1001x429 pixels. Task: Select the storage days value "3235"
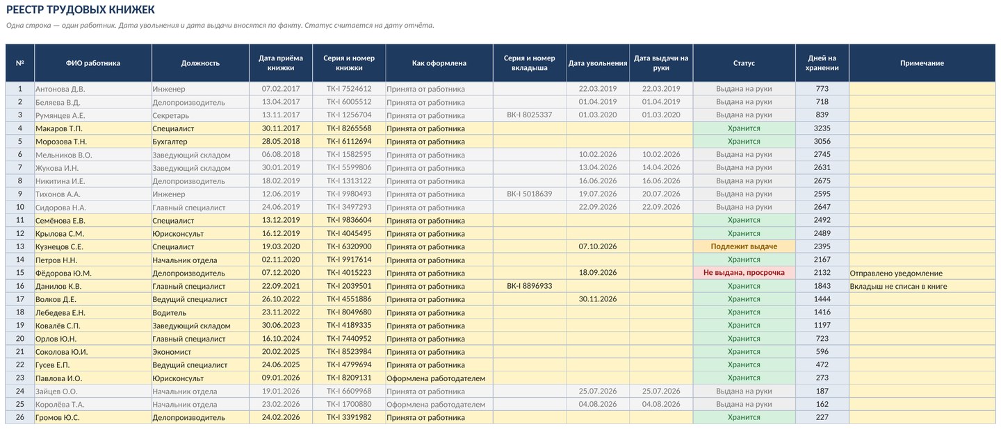(822, 128)
